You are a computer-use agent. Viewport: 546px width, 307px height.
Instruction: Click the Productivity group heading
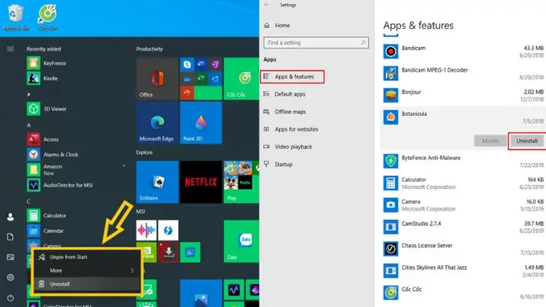[x=149, y=49]
